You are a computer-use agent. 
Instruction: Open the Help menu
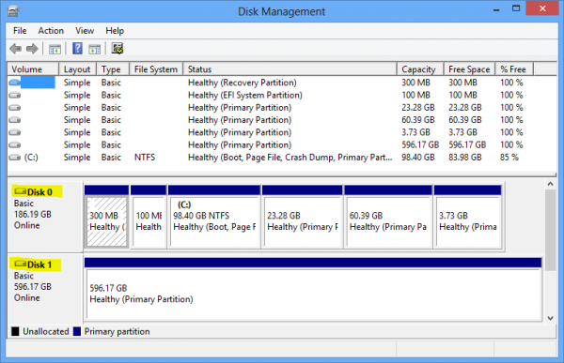coord(115,31)
